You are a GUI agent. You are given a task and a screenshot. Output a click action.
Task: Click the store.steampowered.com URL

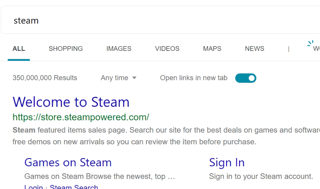81,117
